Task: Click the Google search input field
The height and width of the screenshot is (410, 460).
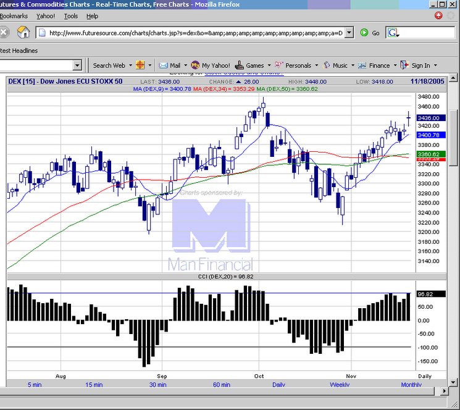Action: pos(427,33)
